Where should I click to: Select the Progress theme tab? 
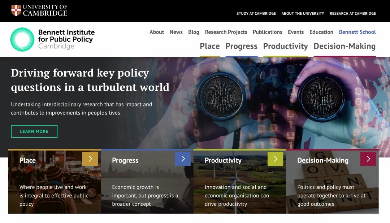point(242,46)
